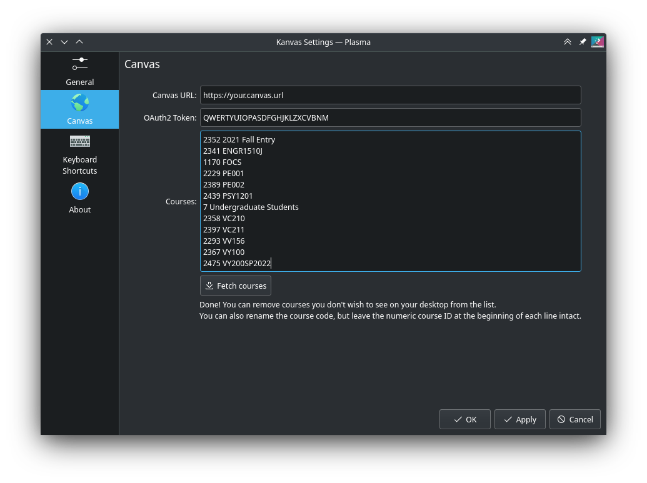Click the 'Kanvas Settings — Plasma' title
This screenshot has height=483, width=647.
[x=323, y=42]
